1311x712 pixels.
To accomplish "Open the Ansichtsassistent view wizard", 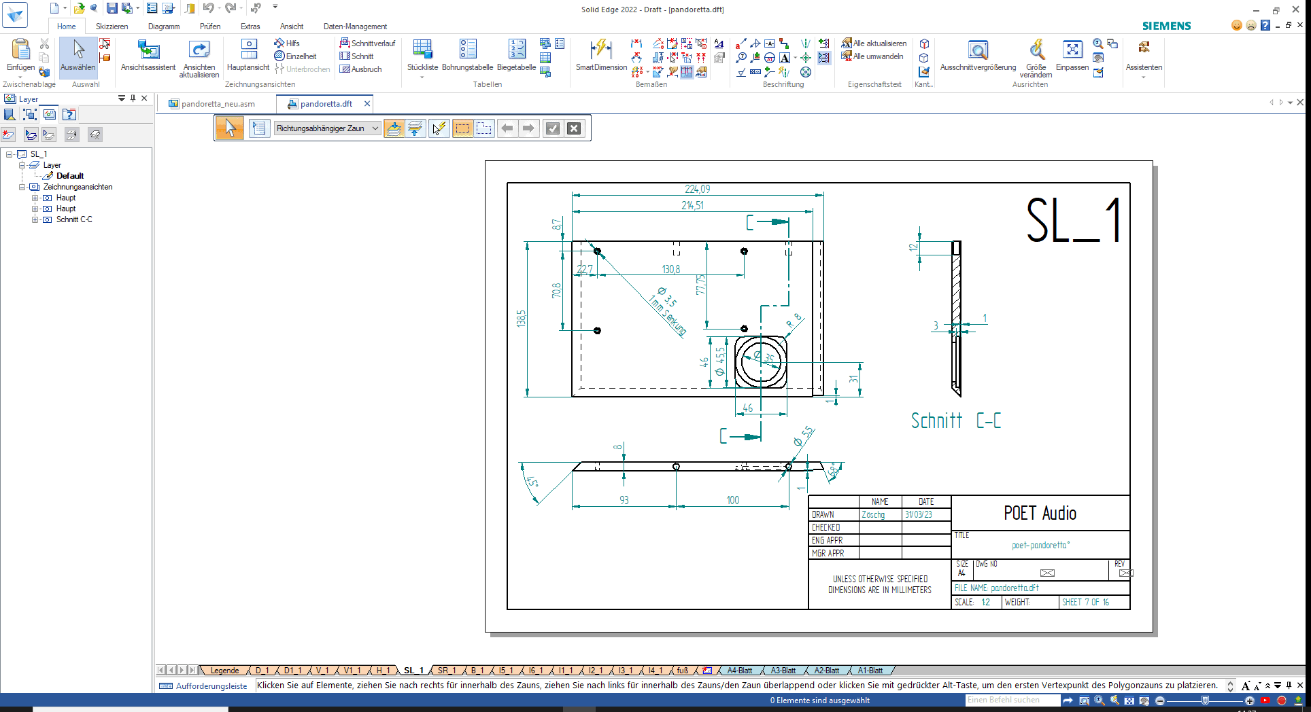I will (148, 50).
